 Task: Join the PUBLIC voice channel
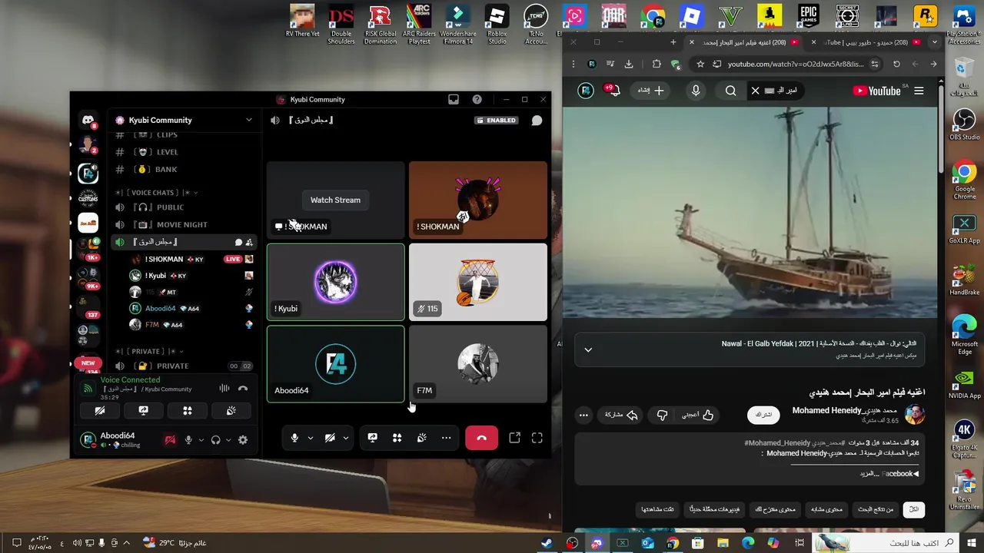(184, 207)
